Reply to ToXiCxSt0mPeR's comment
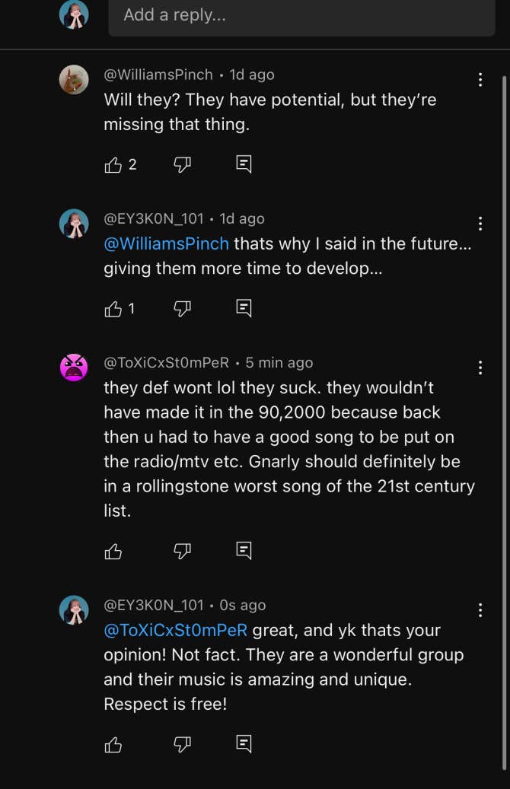510x789 pixels. (244, 550)
